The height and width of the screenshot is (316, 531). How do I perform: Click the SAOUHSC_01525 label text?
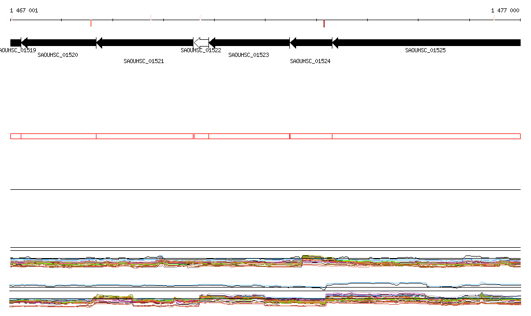[425, 50]
